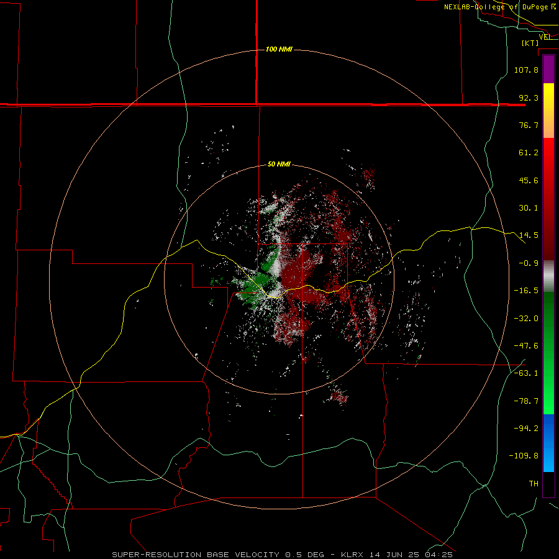This screenshot has height=559, width=559.
Task: Select the 45.6 legend value
Action: pyautogui.click(x=529, y=180)
